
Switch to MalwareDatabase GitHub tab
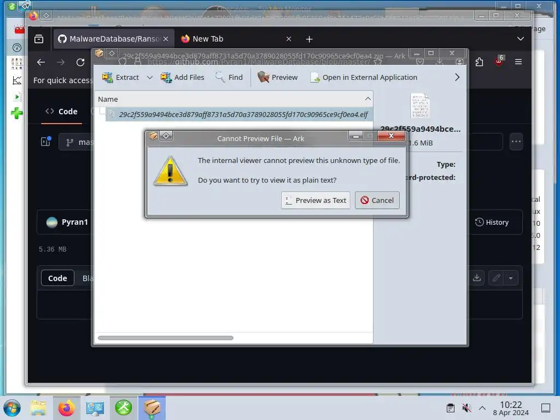click(114, 39)
